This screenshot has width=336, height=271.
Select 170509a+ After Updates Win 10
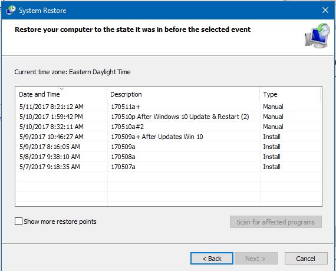[x=169, y=137]
